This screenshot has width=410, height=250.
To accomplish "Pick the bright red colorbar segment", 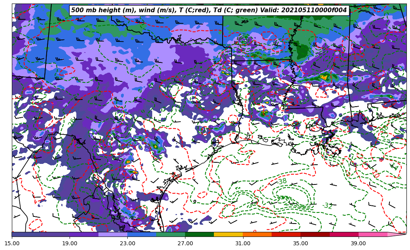I will coord(286,234).
